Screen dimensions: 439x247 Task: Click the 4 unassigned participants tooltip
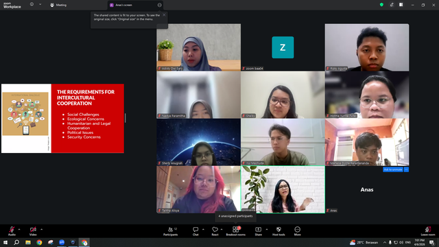click(235, 216)
